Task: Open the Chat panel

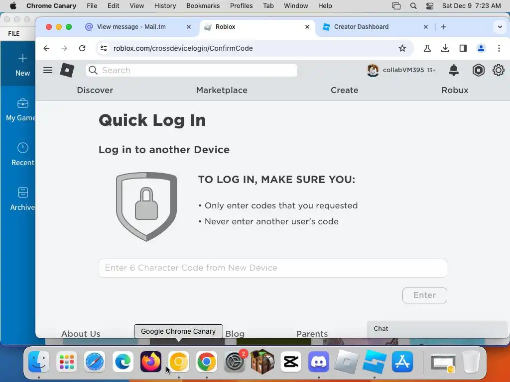Action: click(437, 329)
